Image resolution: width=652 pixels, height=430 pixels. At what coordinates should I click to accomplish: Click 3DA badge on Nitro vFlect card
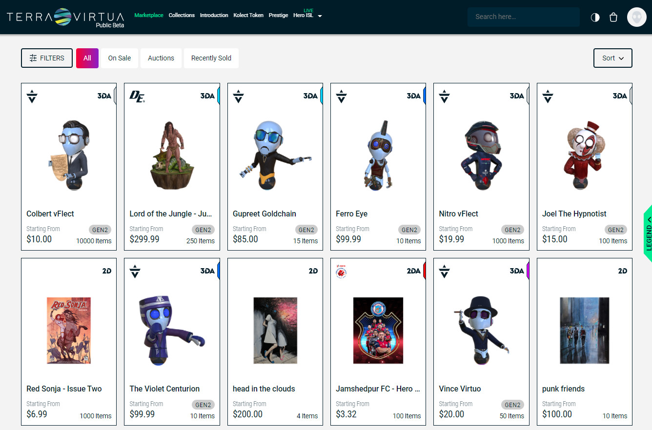pos(517,96)
